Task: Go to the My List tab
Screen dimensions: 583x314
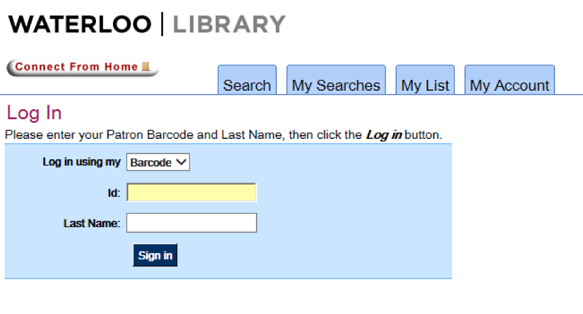Action: tap(425, 85)
